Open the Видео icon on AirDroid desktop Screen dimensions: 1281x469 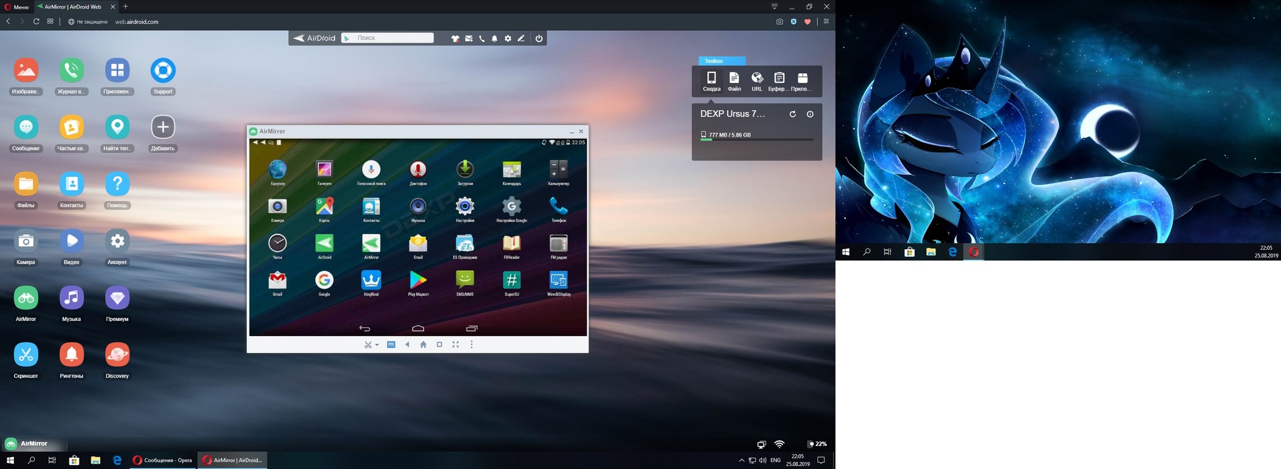(71, 241)
